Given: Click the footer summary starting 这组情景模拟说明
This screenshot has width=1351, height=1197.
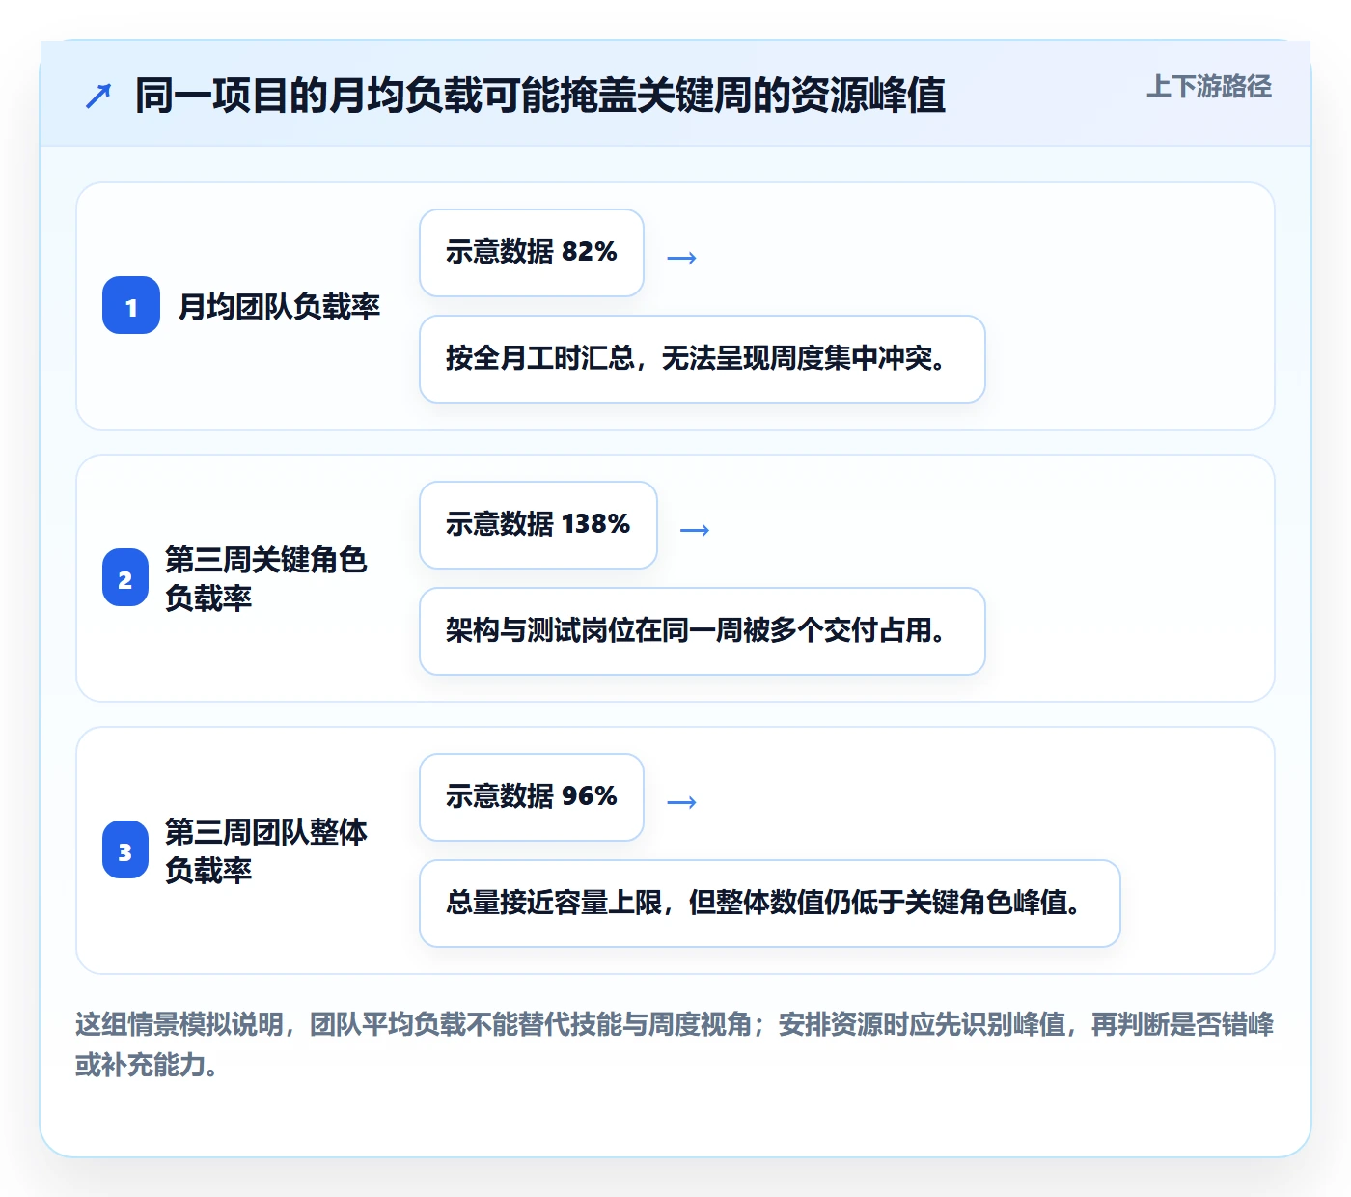Looking at the screenshot, I should pos(675,1044).
